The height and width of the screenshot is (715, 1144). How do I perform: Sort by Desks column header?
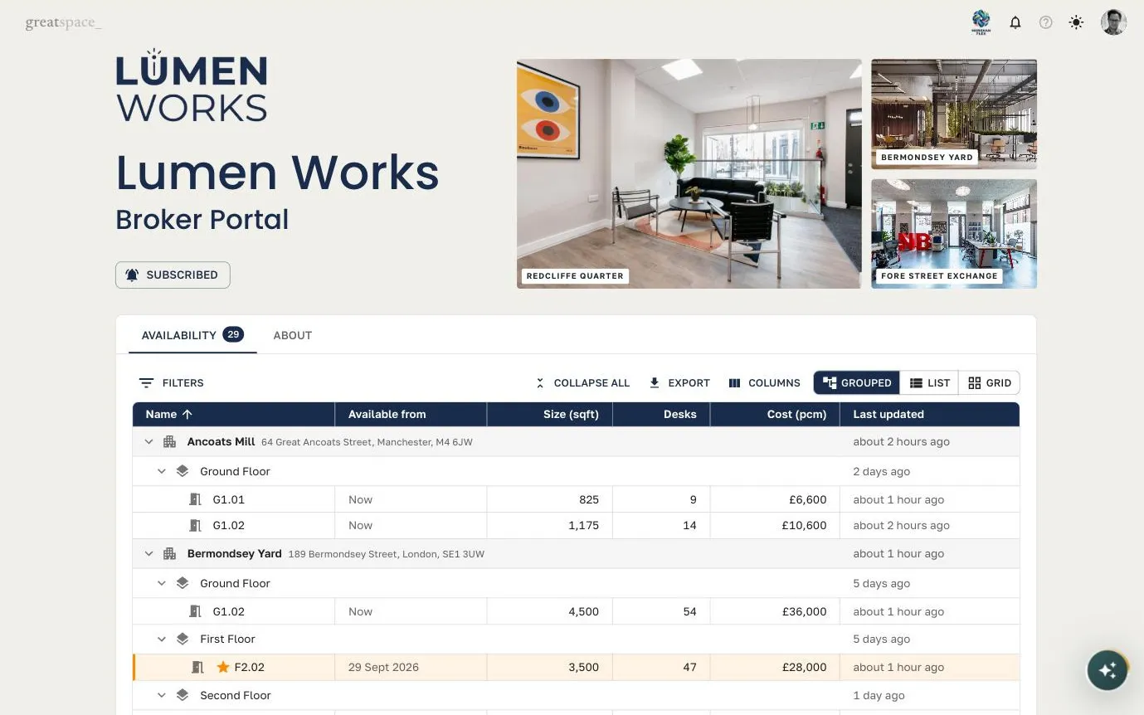point(662,414)
